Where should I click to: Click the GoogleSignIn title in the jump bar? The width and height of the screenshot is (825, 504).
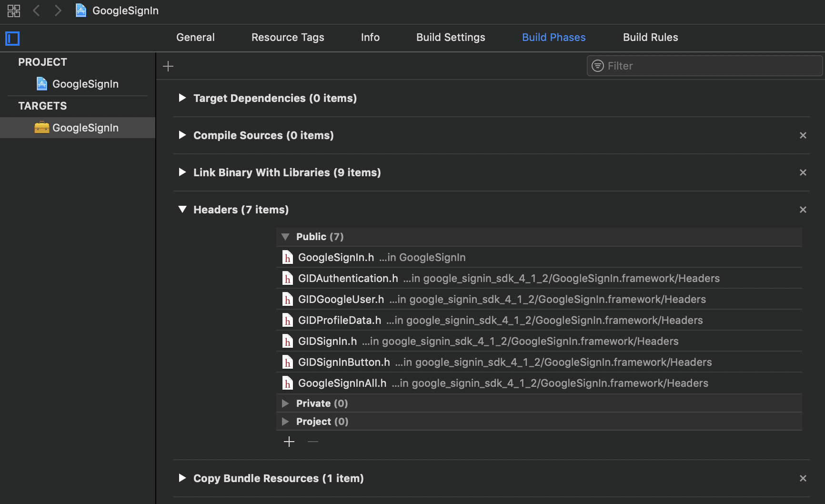click(125, 10)
